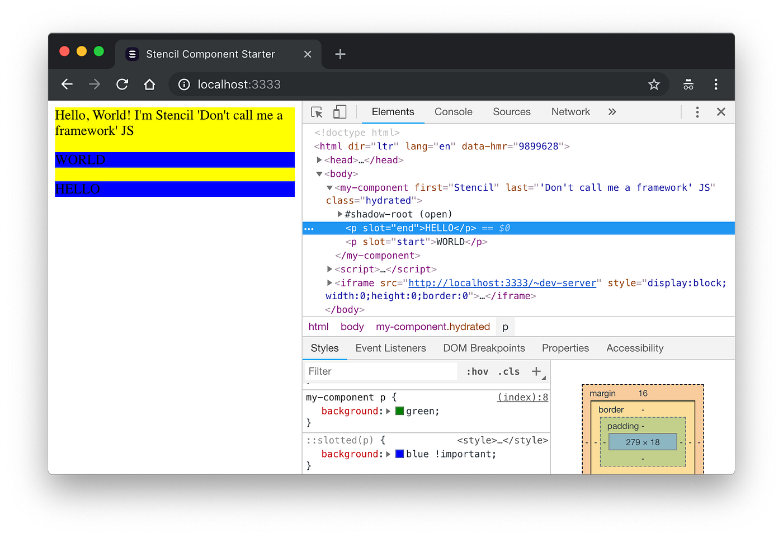Collapse the my-component element node
This screenshot has width=783, height=538.
[x=330, y=188]
